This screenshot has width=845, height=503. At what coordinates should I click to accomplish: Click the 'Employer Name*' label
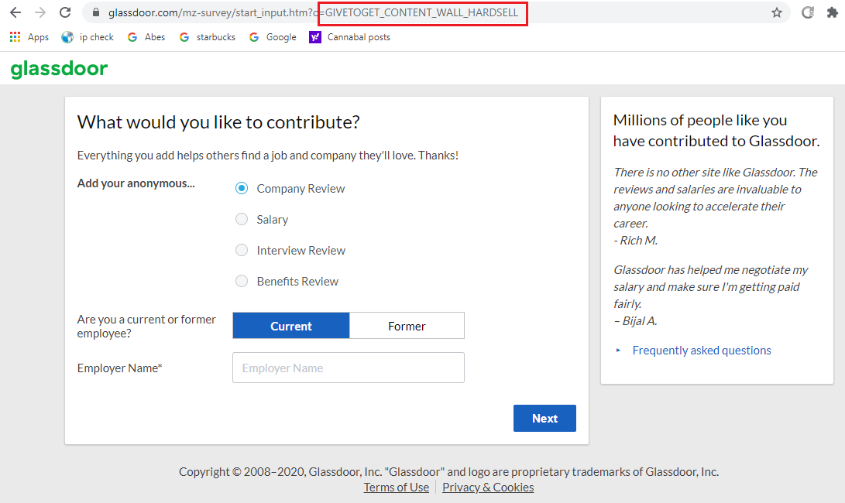click(119, 368)
